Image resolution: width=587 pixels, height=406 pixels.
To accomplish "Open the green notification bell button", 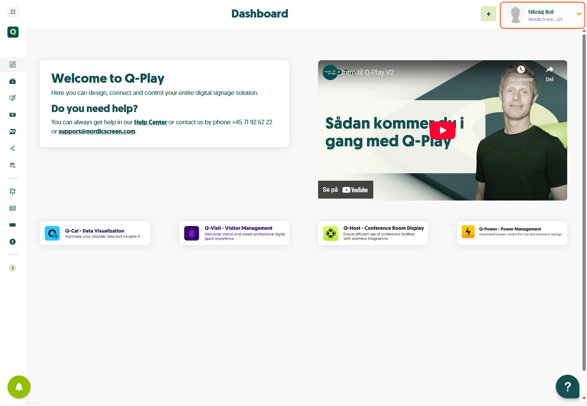I will click(19, 387).
